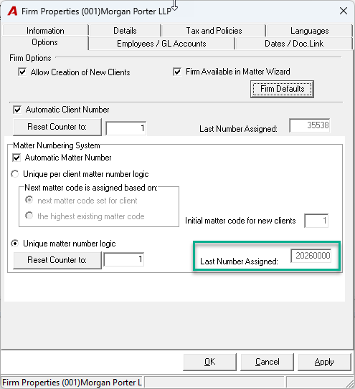The image size is (355, 389).
Task: Click the Firm Options section label
Action: coord(30,58)
